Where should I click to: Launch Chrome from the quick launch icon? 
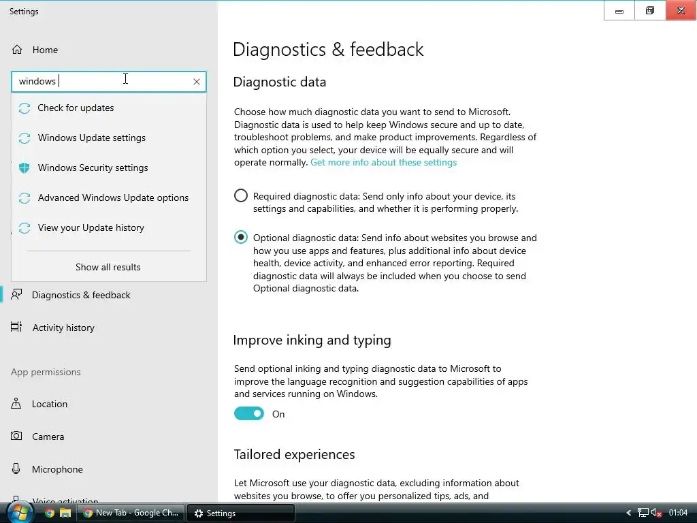[x=50, y=513]
